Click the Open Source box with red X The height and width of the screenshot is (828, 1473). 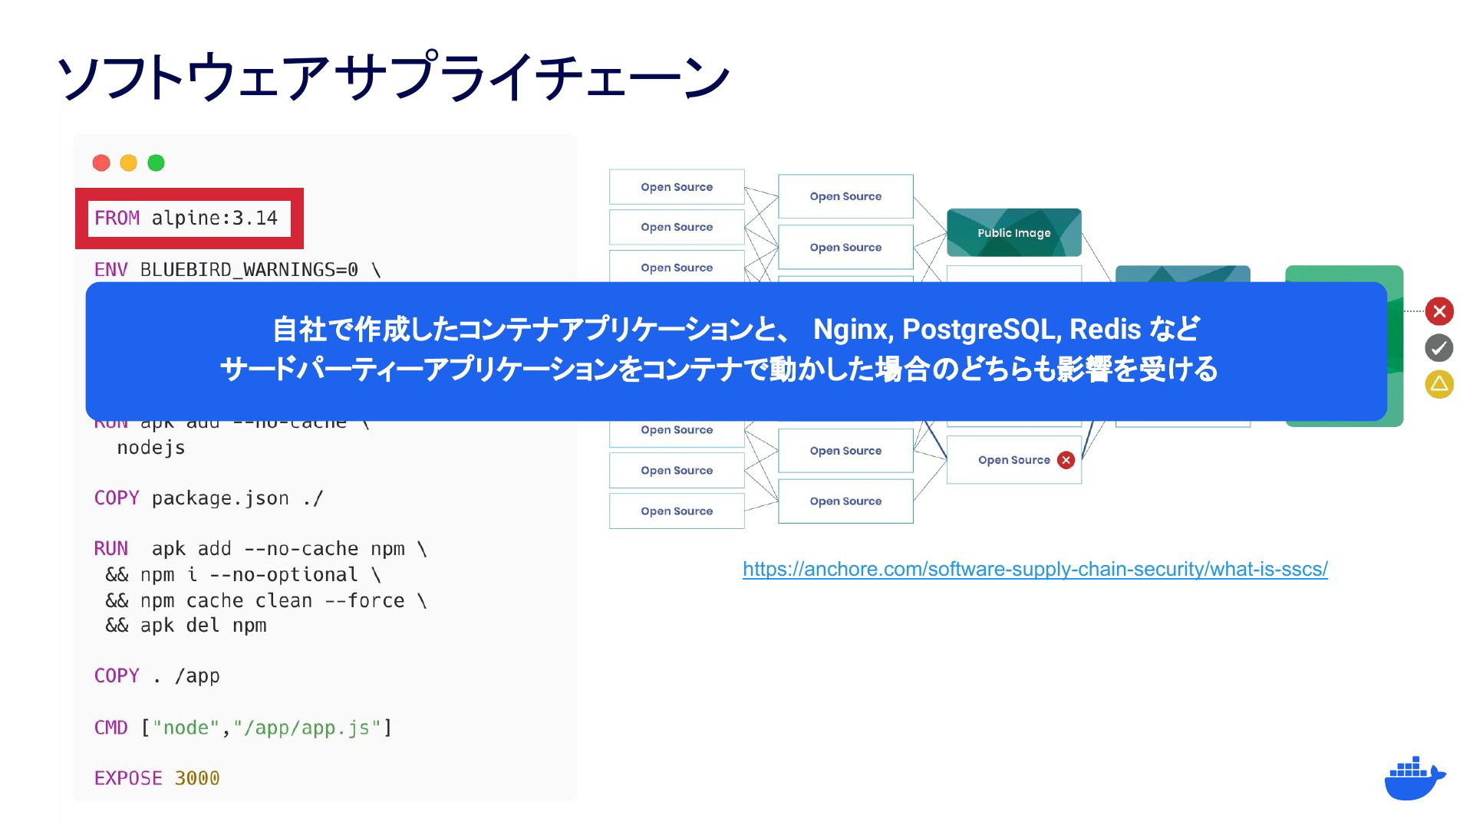tap(1014, 460)
